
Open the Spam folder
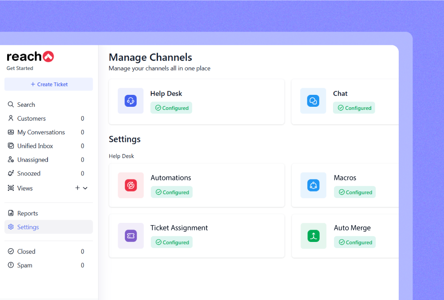[x=24, y=265]
